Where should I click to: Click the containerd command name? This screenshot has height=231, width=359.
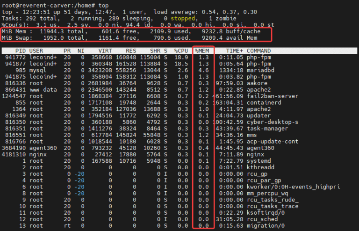point(264,102)
